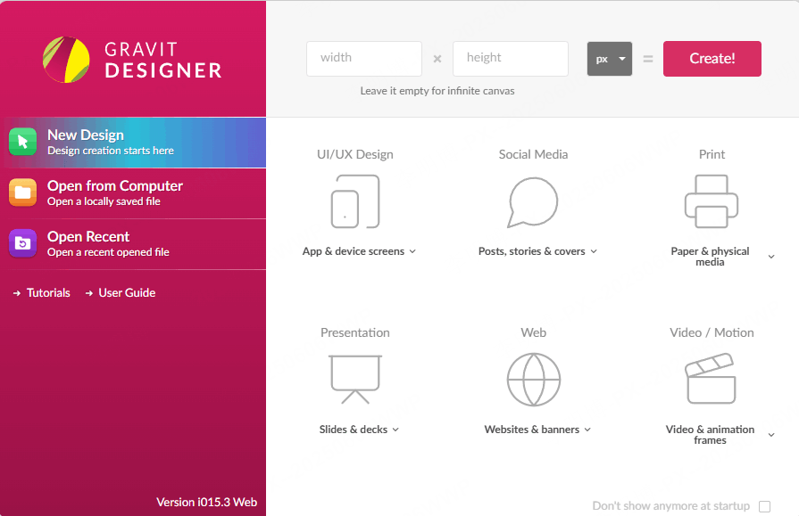Click the Presentation heading
The image size is (799, 516).
[x=355, y=332]
